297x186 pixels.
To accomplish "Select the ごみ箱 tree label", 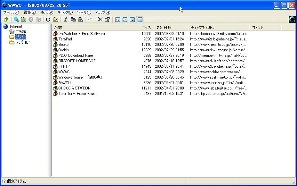I will pyautogui.click(x=21, y=32).
